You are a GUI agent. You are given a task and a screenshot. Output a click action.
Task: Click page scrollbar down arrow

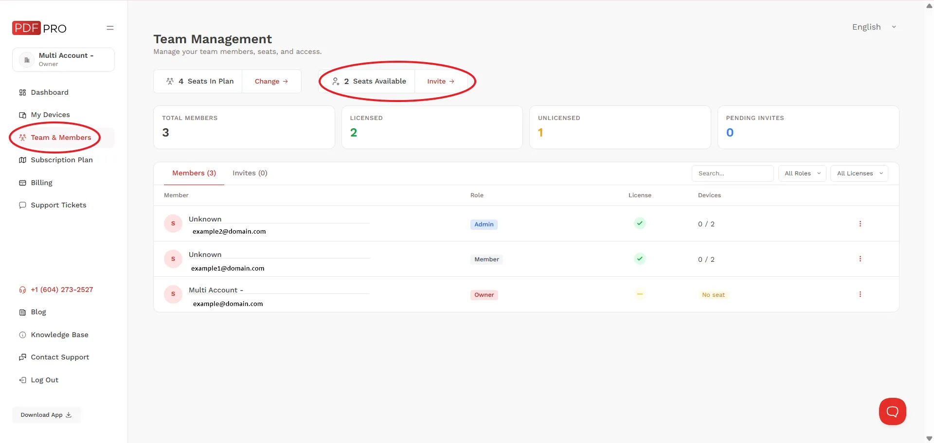[x=929, y=438]
